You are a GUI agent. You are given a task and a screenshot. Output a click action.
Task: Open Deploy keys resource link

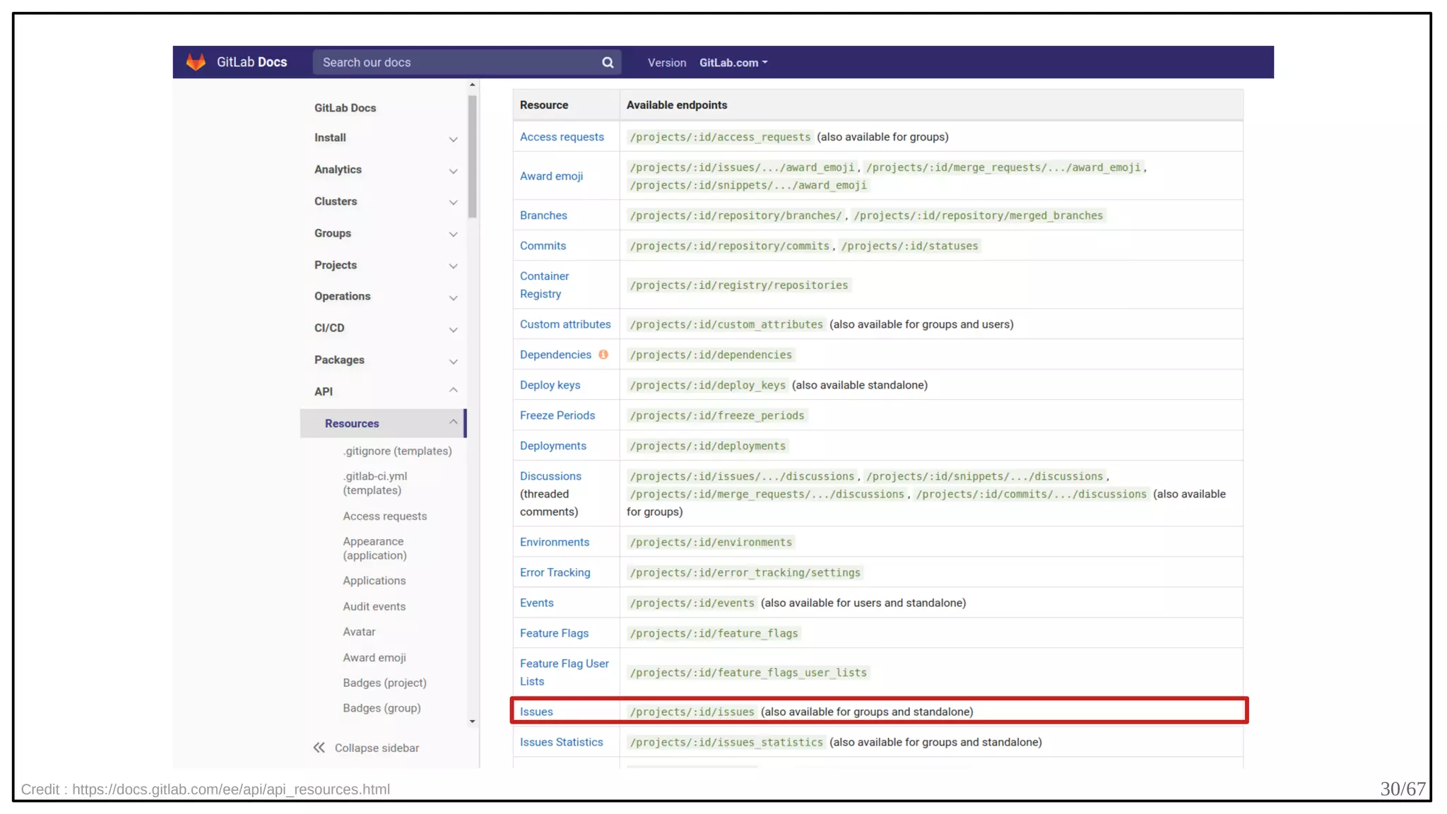[550, 385]
